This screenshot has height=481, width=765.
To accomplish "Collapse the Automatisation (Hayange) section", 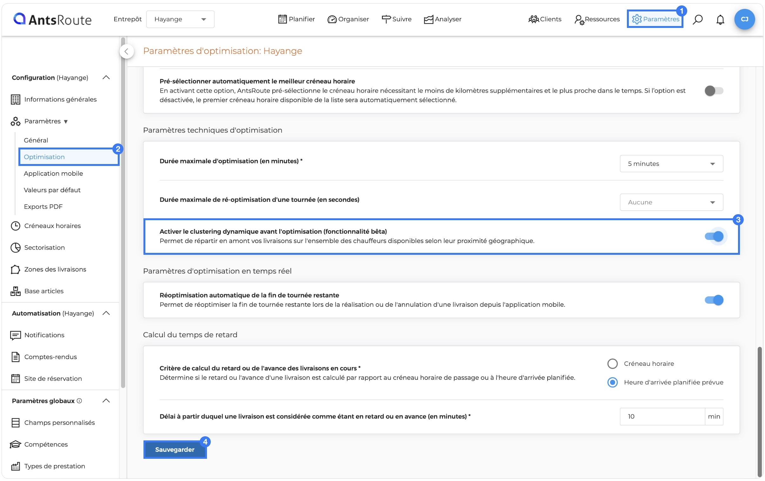I will click(106, 313).
